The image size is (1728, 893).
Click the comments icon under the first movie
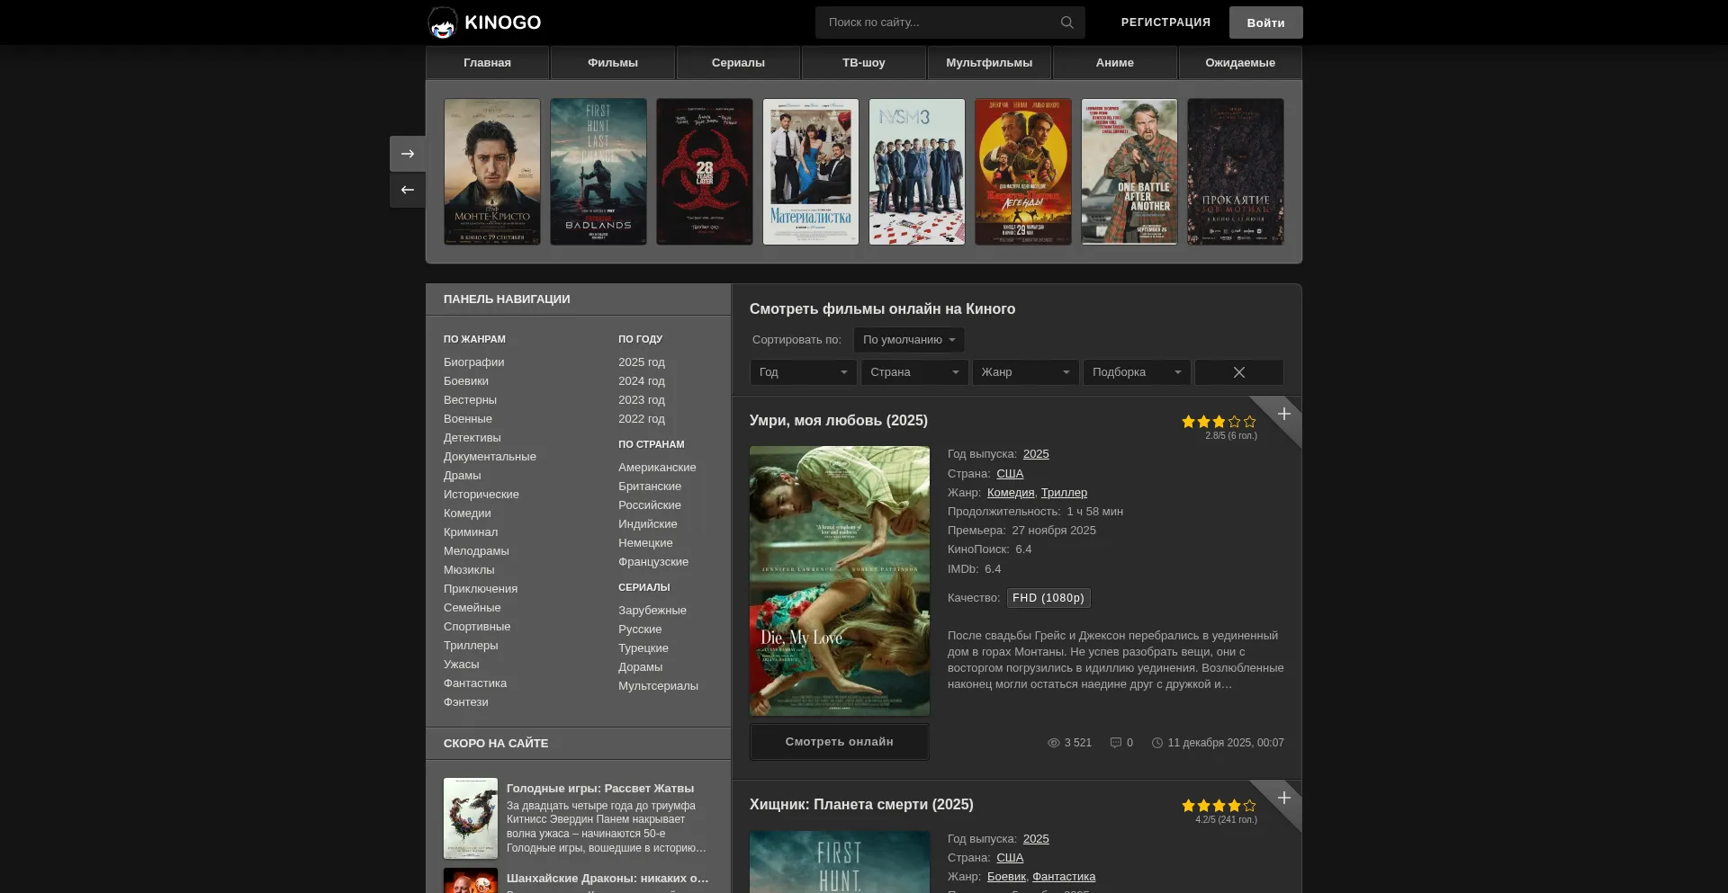(x=1116, y=743)
